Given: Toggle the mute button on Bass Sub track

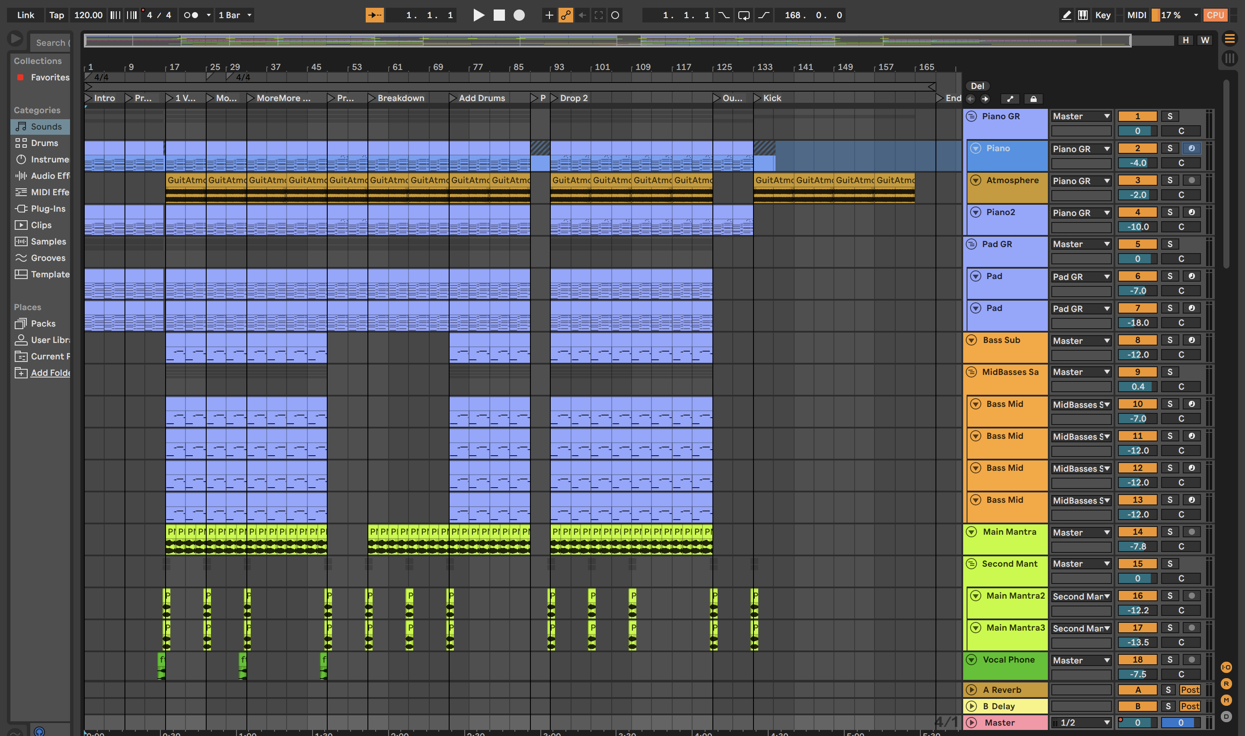Looking at the screenshot, I should 1137,340.
